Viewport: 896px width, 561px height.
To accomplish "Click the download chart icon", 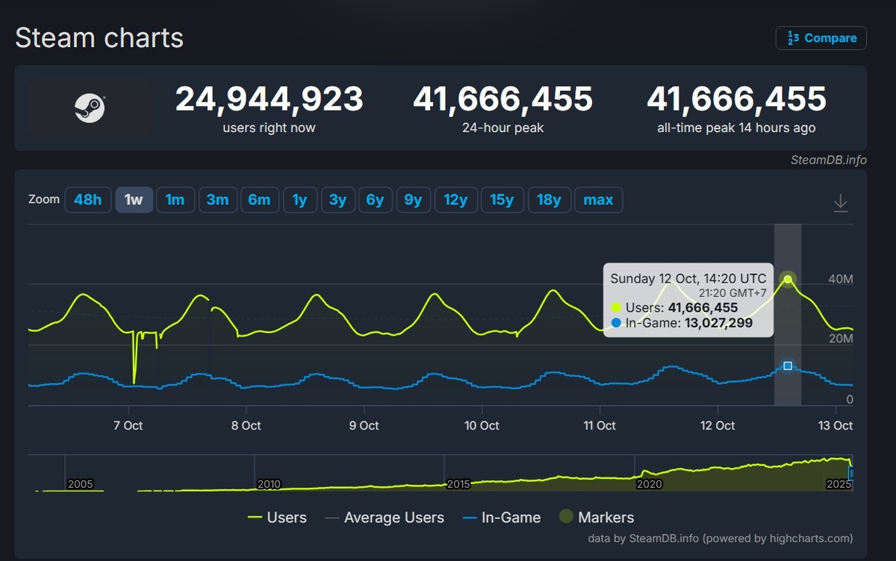I will coord(841,201).
